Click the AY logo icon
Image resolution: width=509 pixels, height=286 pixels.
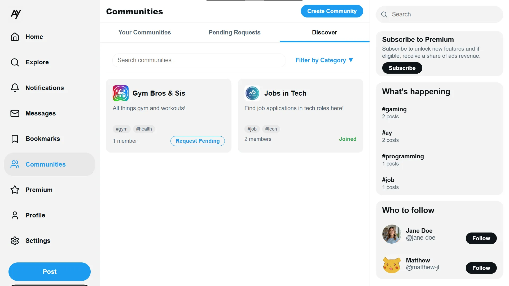16,14
